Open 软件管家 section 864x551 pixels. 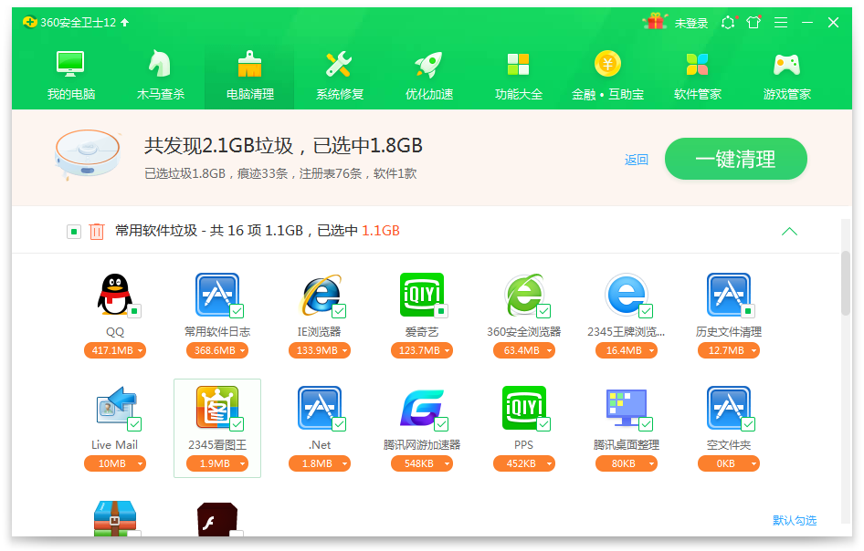click(698, 76)
